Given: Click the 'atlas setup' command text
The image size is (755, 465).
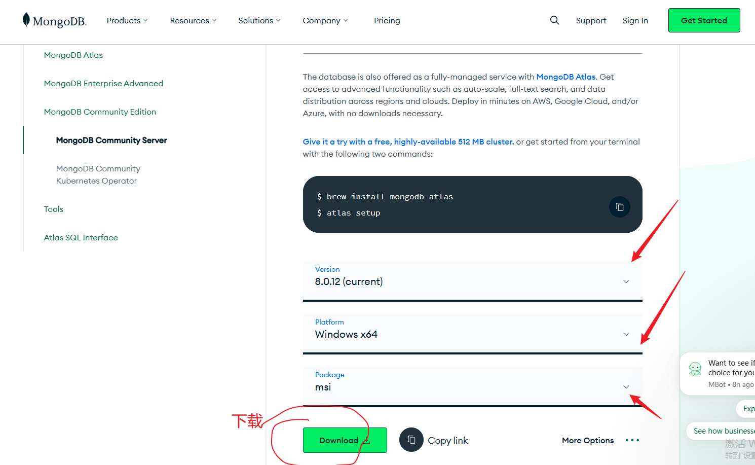Looking at the screenshot, I should point(353,213).
